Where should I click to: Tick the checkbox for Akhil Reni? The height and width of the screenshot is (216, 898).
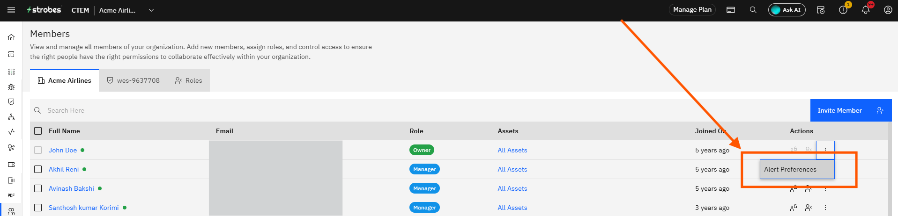point(38,169)
